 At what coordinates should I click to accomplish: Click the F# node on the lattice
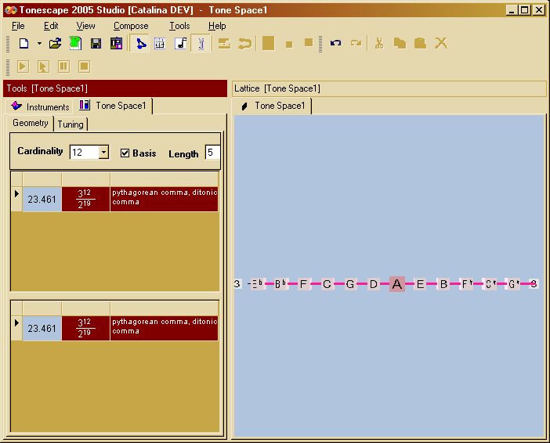pyautogui.click(x=467, y=283)
